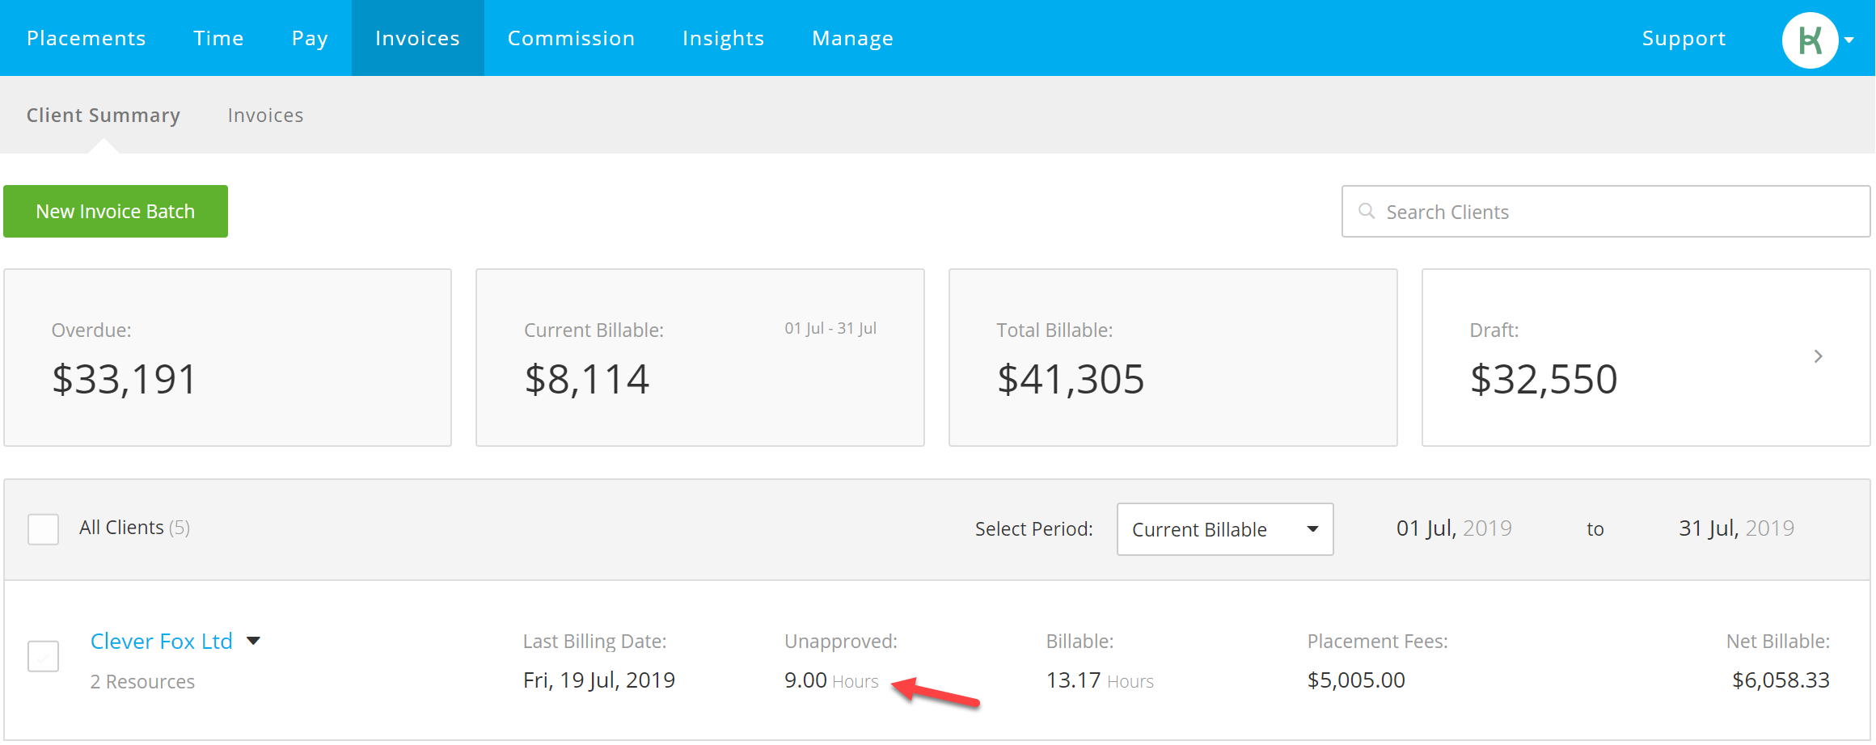The width and height of the screenshot is (1876, 745).
Task: Go to the Time section
Action: 218,38
